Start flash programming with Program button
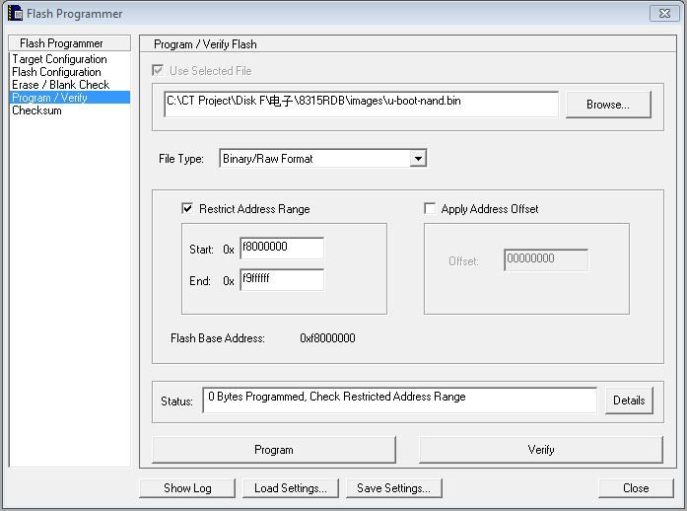The height and width of the screenshot is (511, 687). [x=274, y=450]
